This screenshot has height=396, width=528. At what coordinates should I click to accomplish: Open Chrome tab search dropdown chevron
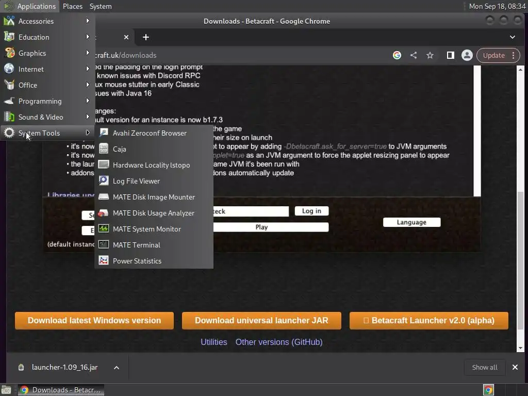(x=512, y=37)
